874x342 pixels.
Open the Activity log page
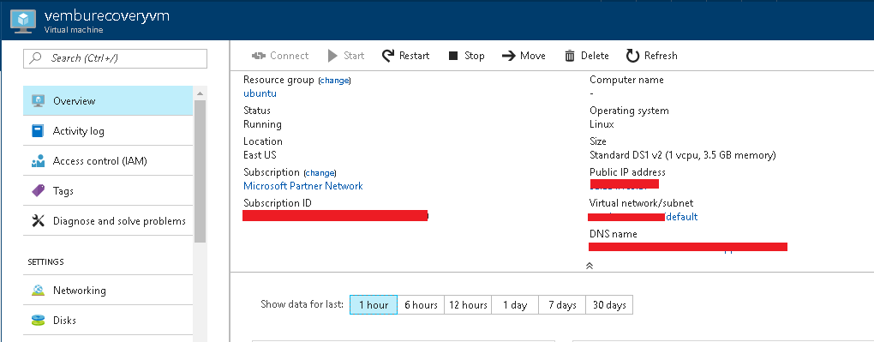click(108, 131)
